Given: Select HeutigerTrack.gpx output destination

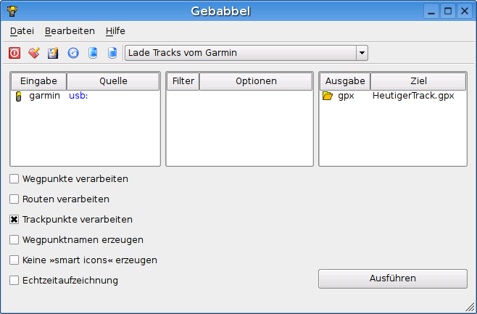Looking at the screenshot, I should pos(412,96).
